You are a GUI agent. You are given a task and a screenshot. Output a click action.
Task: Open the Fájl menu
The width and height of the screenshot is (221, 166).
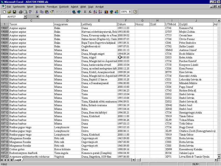[x=9, y=7]
